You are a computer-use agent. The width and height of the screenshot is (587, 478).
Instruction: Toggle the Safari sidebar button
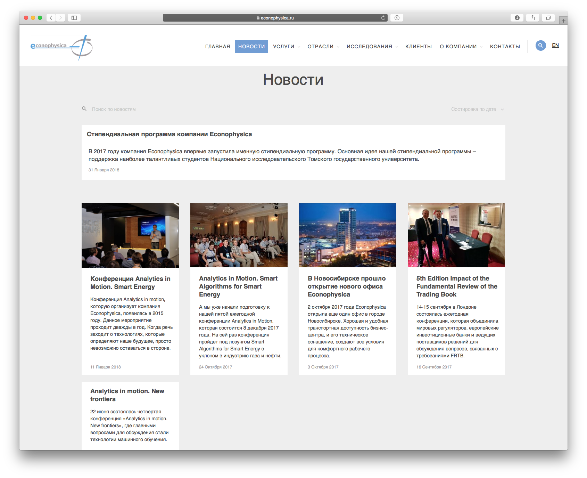tap(74, 18)
